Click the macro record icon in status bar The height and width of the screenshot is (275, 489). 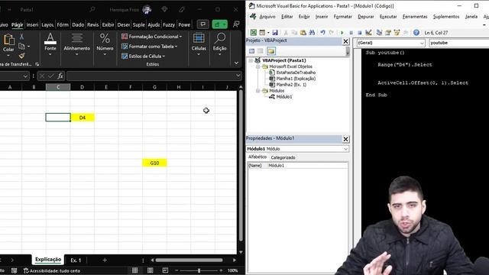(x=14, y=270)
